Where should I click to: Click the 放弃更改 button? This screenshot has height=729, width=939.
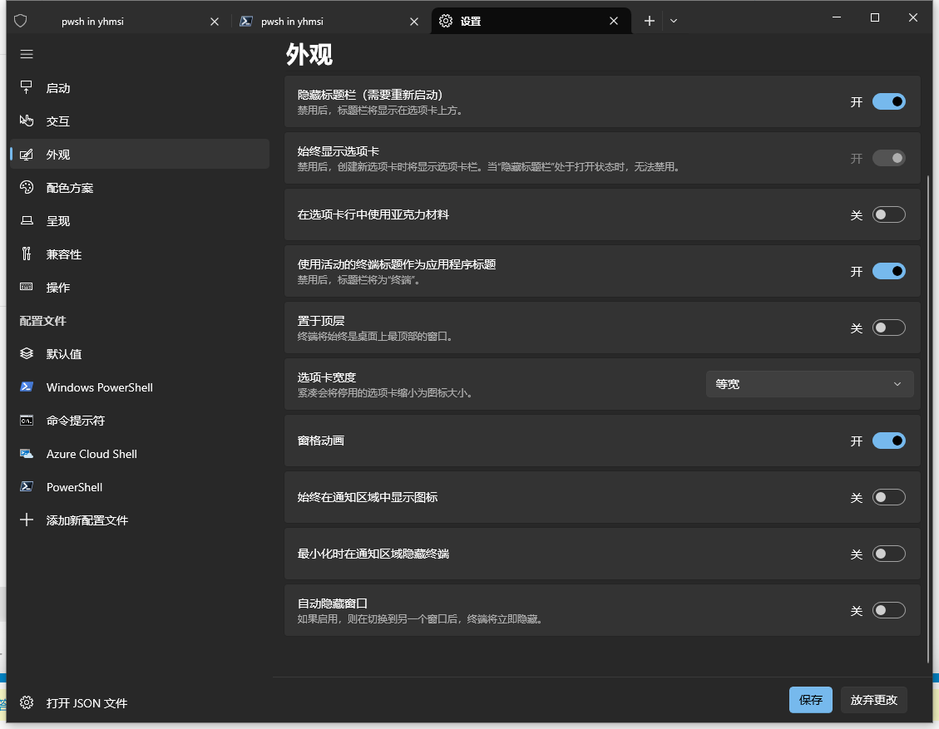[x=874, y=700]
